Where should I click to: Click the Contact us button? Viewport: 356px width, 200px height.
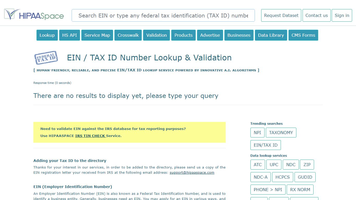317,15
